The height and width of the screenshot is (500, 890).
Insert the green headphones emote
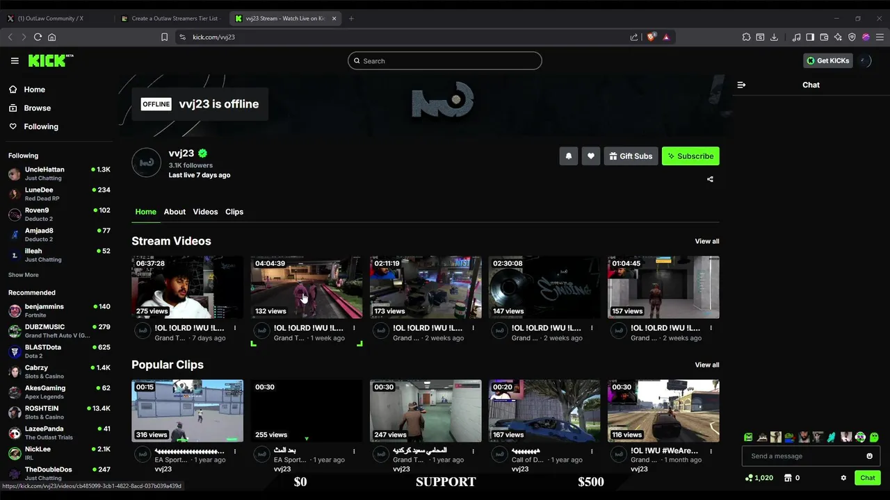click(860, 437)
